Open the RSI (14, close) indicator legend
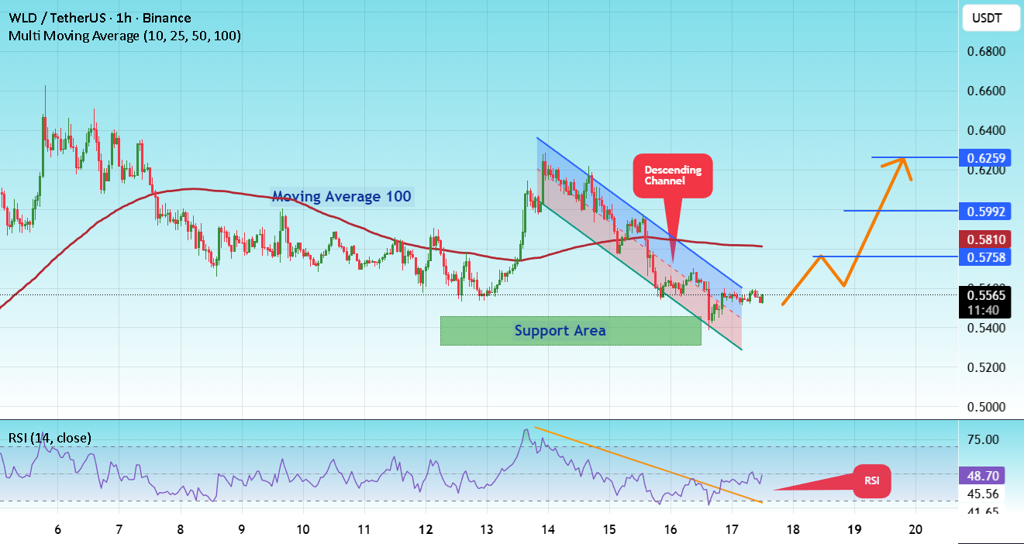Viewport: 1024px width, 544px height. 50,438
